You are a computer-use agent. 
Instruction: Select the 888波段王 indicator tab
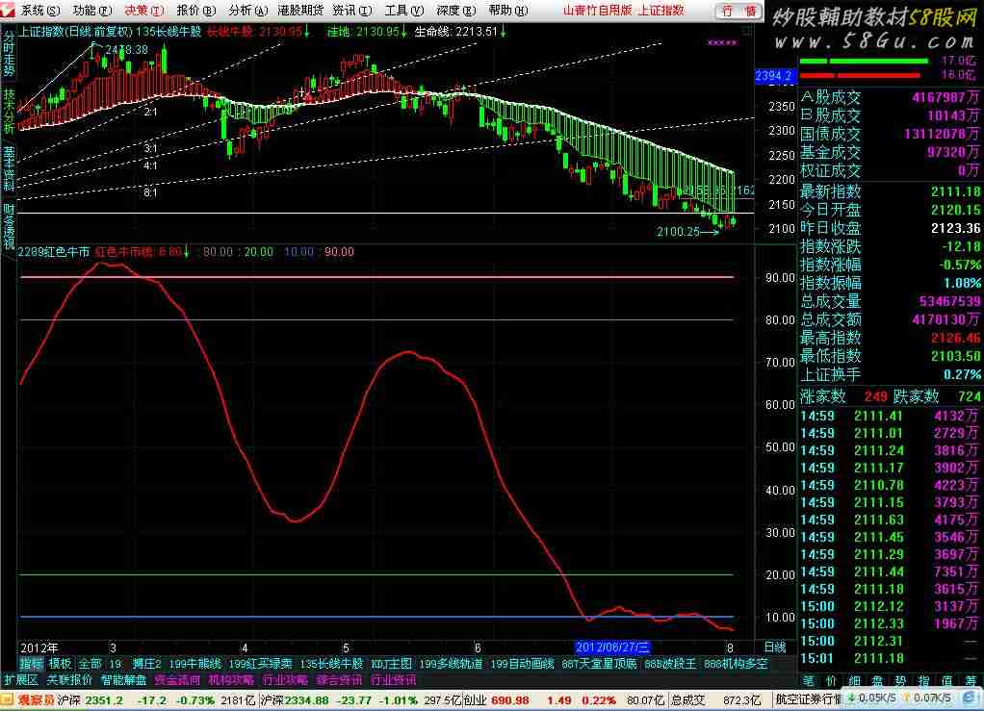[670, 664]
